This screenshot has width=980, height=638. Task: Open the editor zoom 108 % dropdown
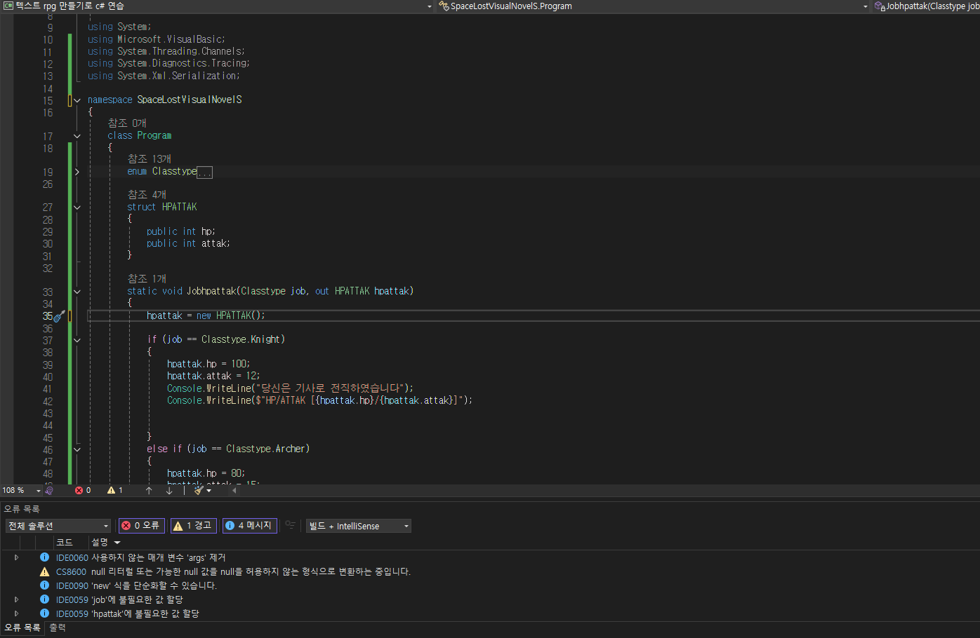(38, 491)
